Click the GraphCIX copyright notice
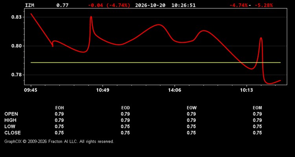This screenshot has height=157, width=295. coord(59,141)
